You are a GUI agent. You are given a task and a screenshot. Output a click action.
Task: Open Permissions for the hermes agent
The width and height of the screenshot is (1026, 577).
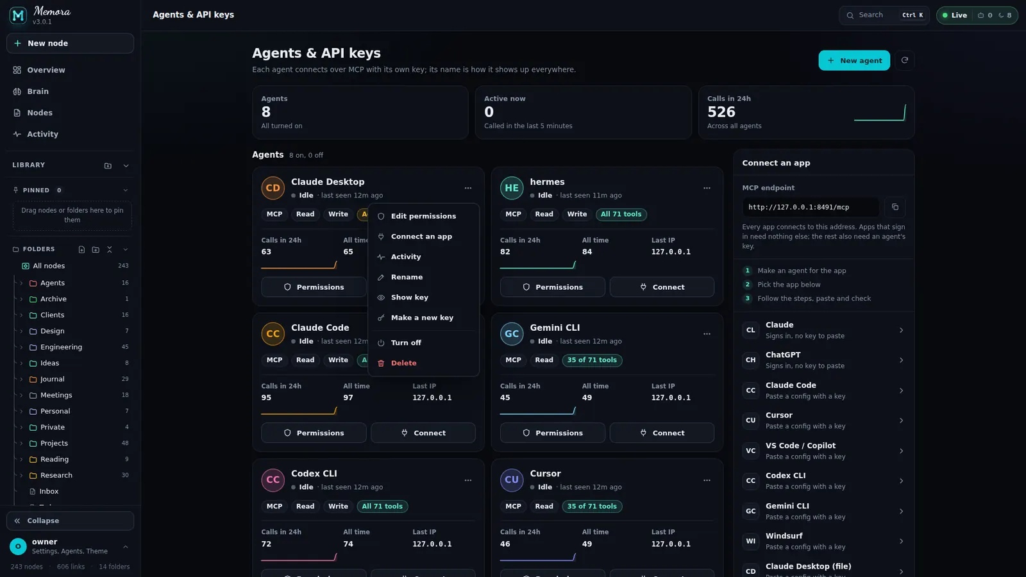(x=552, y=287)
